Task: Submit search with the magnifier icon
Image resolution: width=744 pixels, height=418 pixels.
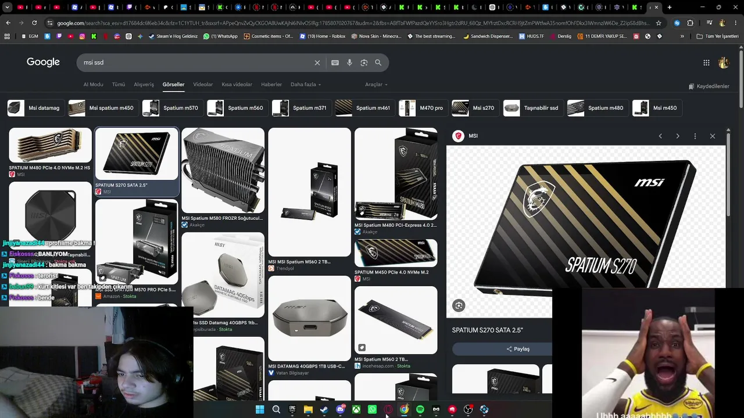Action: tap(378, 63)
